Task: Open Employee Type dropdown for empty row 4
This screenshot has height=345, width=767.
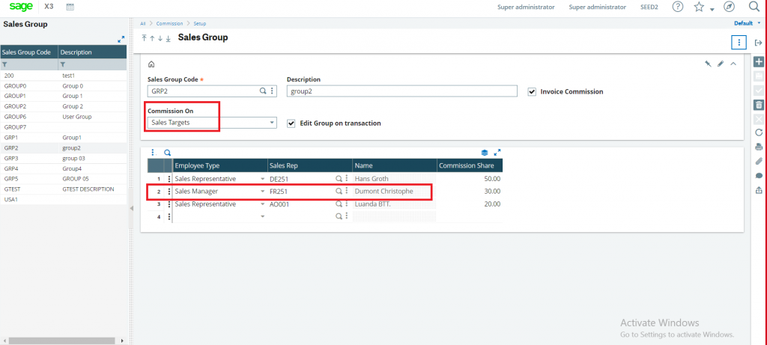Action: (263, 216)
